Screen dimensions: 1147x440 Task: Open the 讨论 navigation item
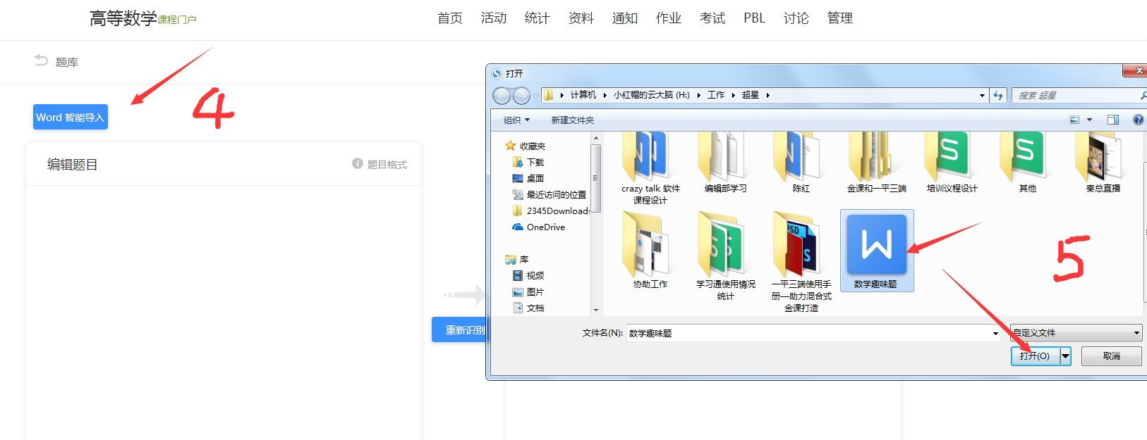tap(796, 18)
